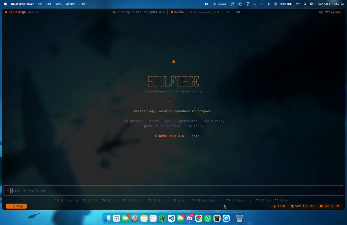Open Discord from the Dock
The image size is (347, 225).
tap(190, 219)
